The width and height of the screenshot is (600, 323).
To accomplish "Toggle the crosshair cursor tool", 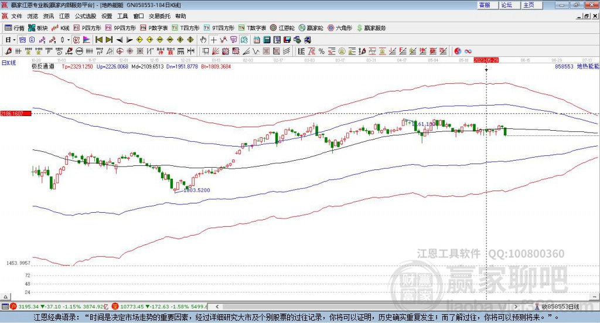I will click(x=213, y=40).
